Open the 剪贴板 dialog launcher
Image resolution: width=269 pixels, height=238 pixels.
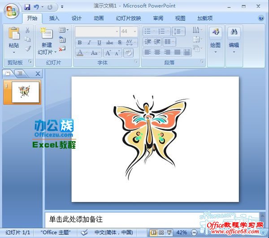[30, 61]
